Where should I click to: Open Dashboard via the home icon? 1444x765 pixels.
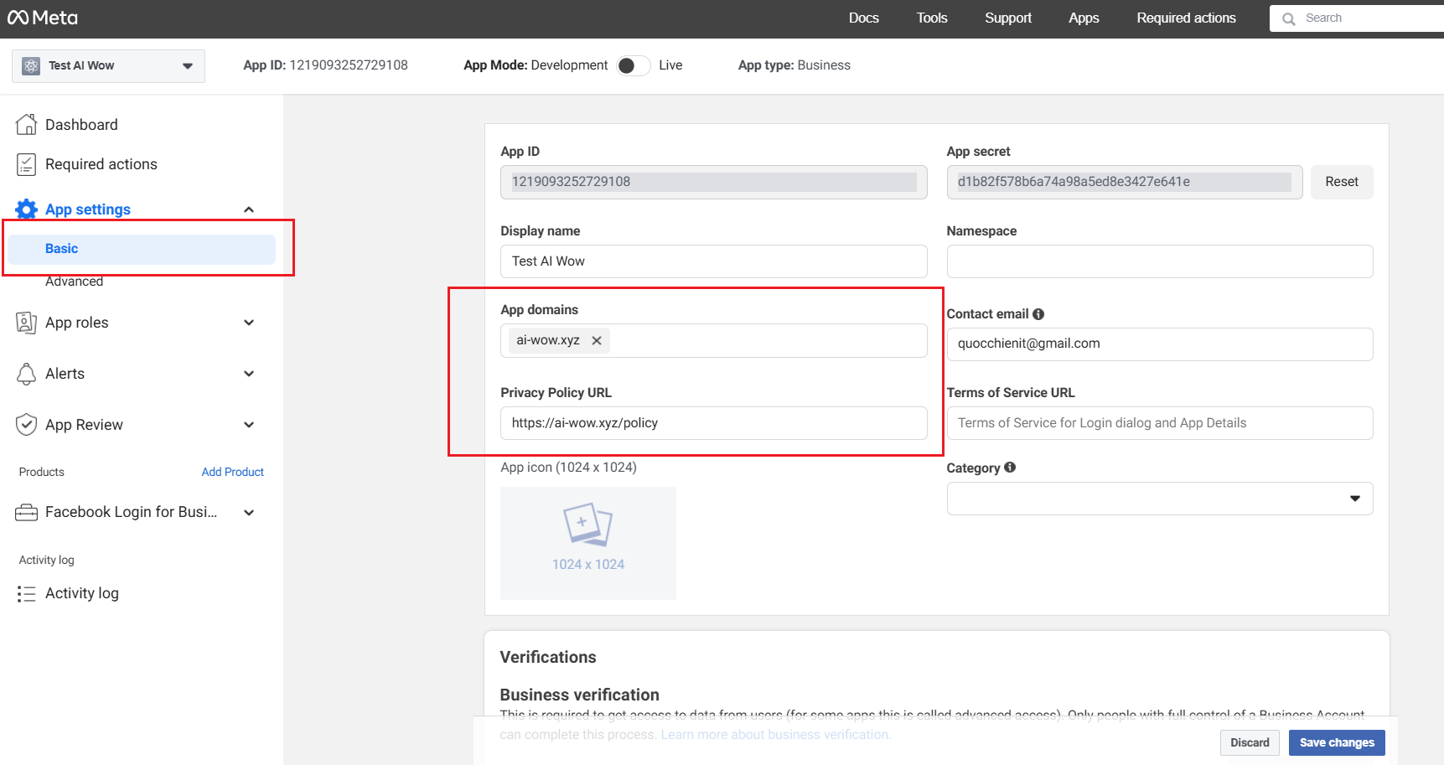[26, 124]
